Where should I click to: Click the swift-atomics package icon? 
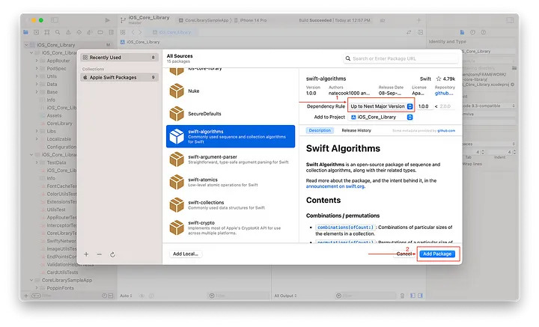pos(177,183)
